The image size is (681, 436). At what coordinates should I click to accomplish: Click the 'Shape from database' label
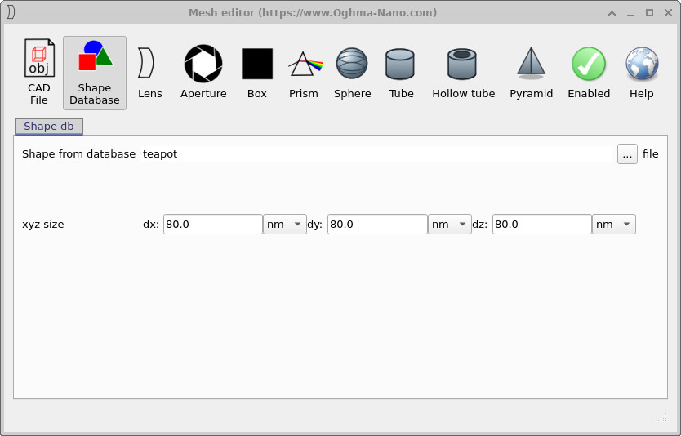[x=78, y=154]
